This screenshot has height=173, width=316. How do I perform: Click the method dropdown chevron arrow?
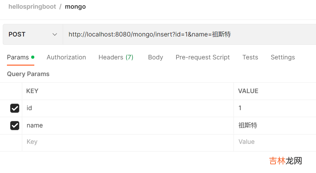54,34
